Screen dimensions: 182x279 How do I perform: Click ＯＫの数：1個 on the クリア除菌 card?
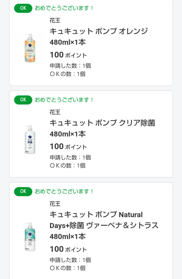[67, 165]
